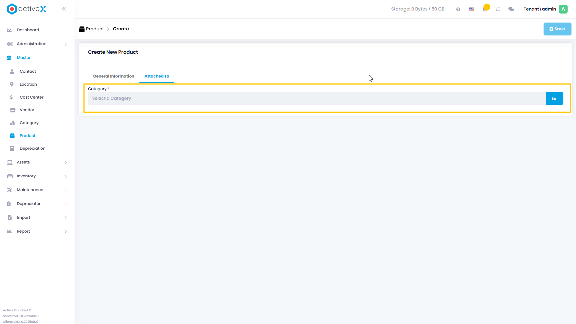Click the activoX logo
This screenshot has height=324, width=576.
tap(26, 9)
